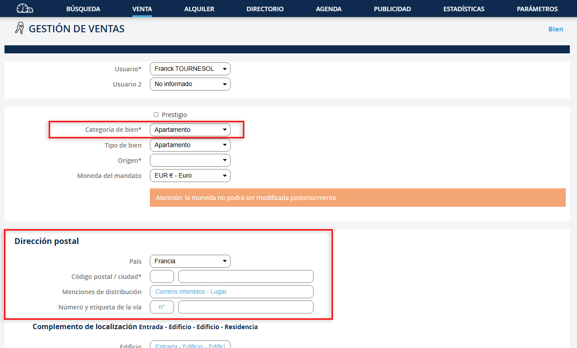The height and width of the screenshot is (348, 577).
Task: Click the Bien link
Action: (x=555, y=29)
